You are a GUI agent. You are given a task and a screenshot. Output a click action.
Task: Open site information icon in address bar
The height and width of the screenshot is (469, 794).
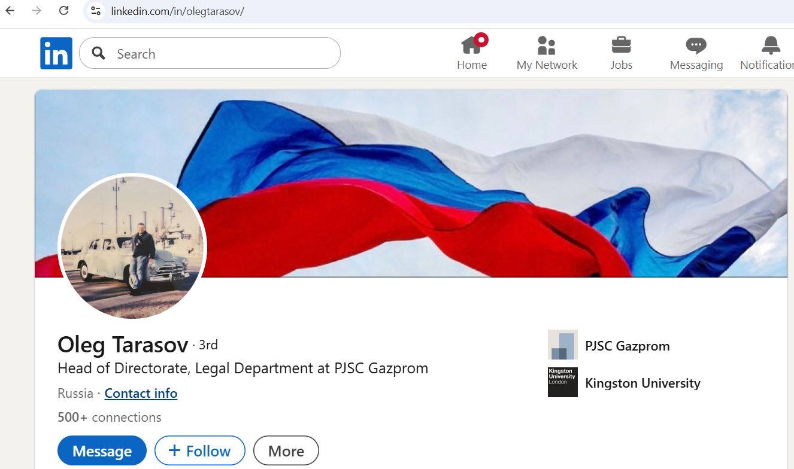tap(96, 11)
